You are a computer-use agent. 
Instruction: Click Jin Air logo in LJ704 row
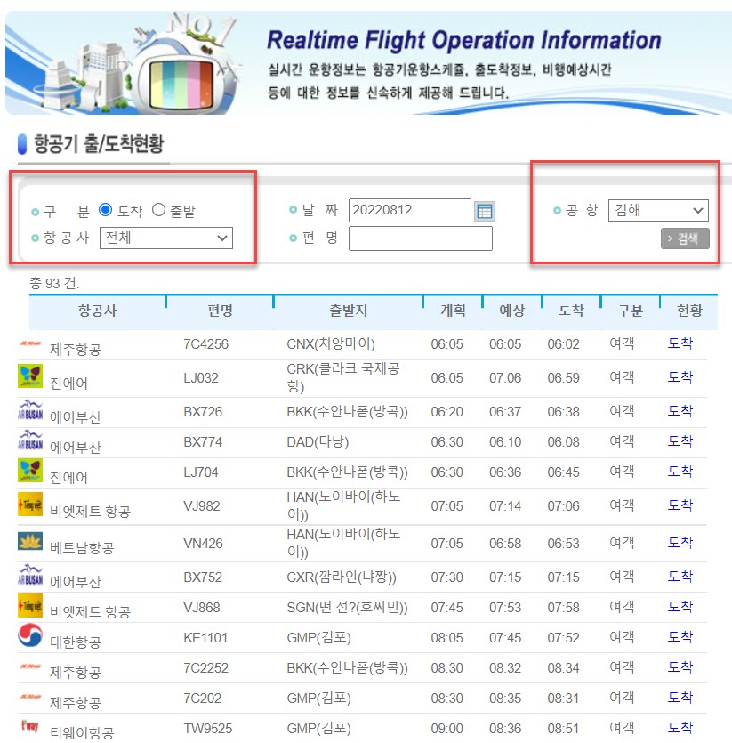(x=30, y=470)
